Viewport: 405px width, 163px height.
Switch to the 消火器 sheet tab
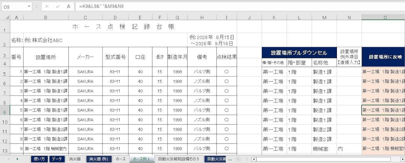tap(75, 159)
